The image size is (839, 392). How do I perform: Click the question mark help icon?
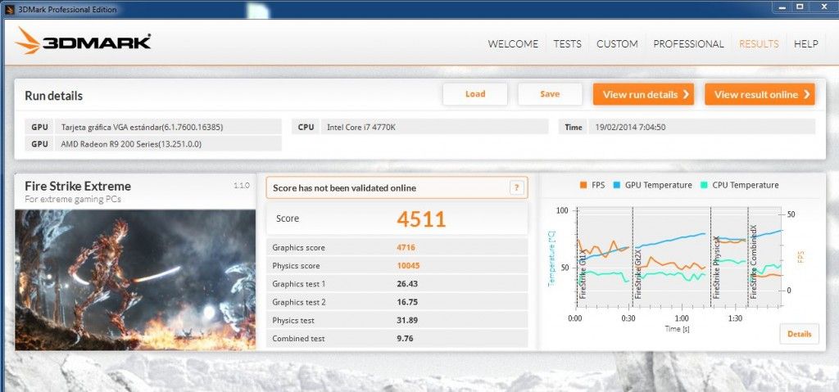point(516,187)
